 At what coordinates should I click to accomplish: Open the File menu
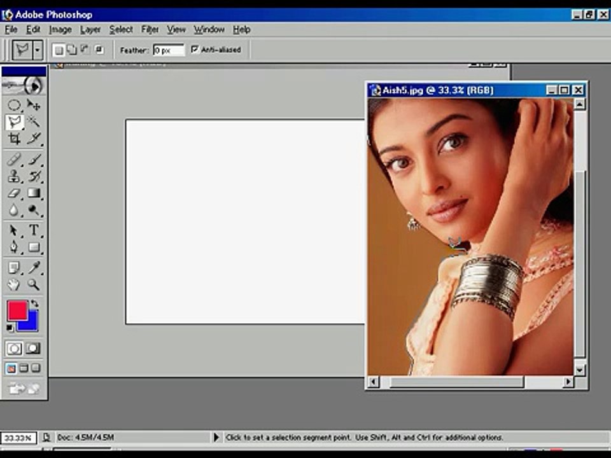(11, 30)
